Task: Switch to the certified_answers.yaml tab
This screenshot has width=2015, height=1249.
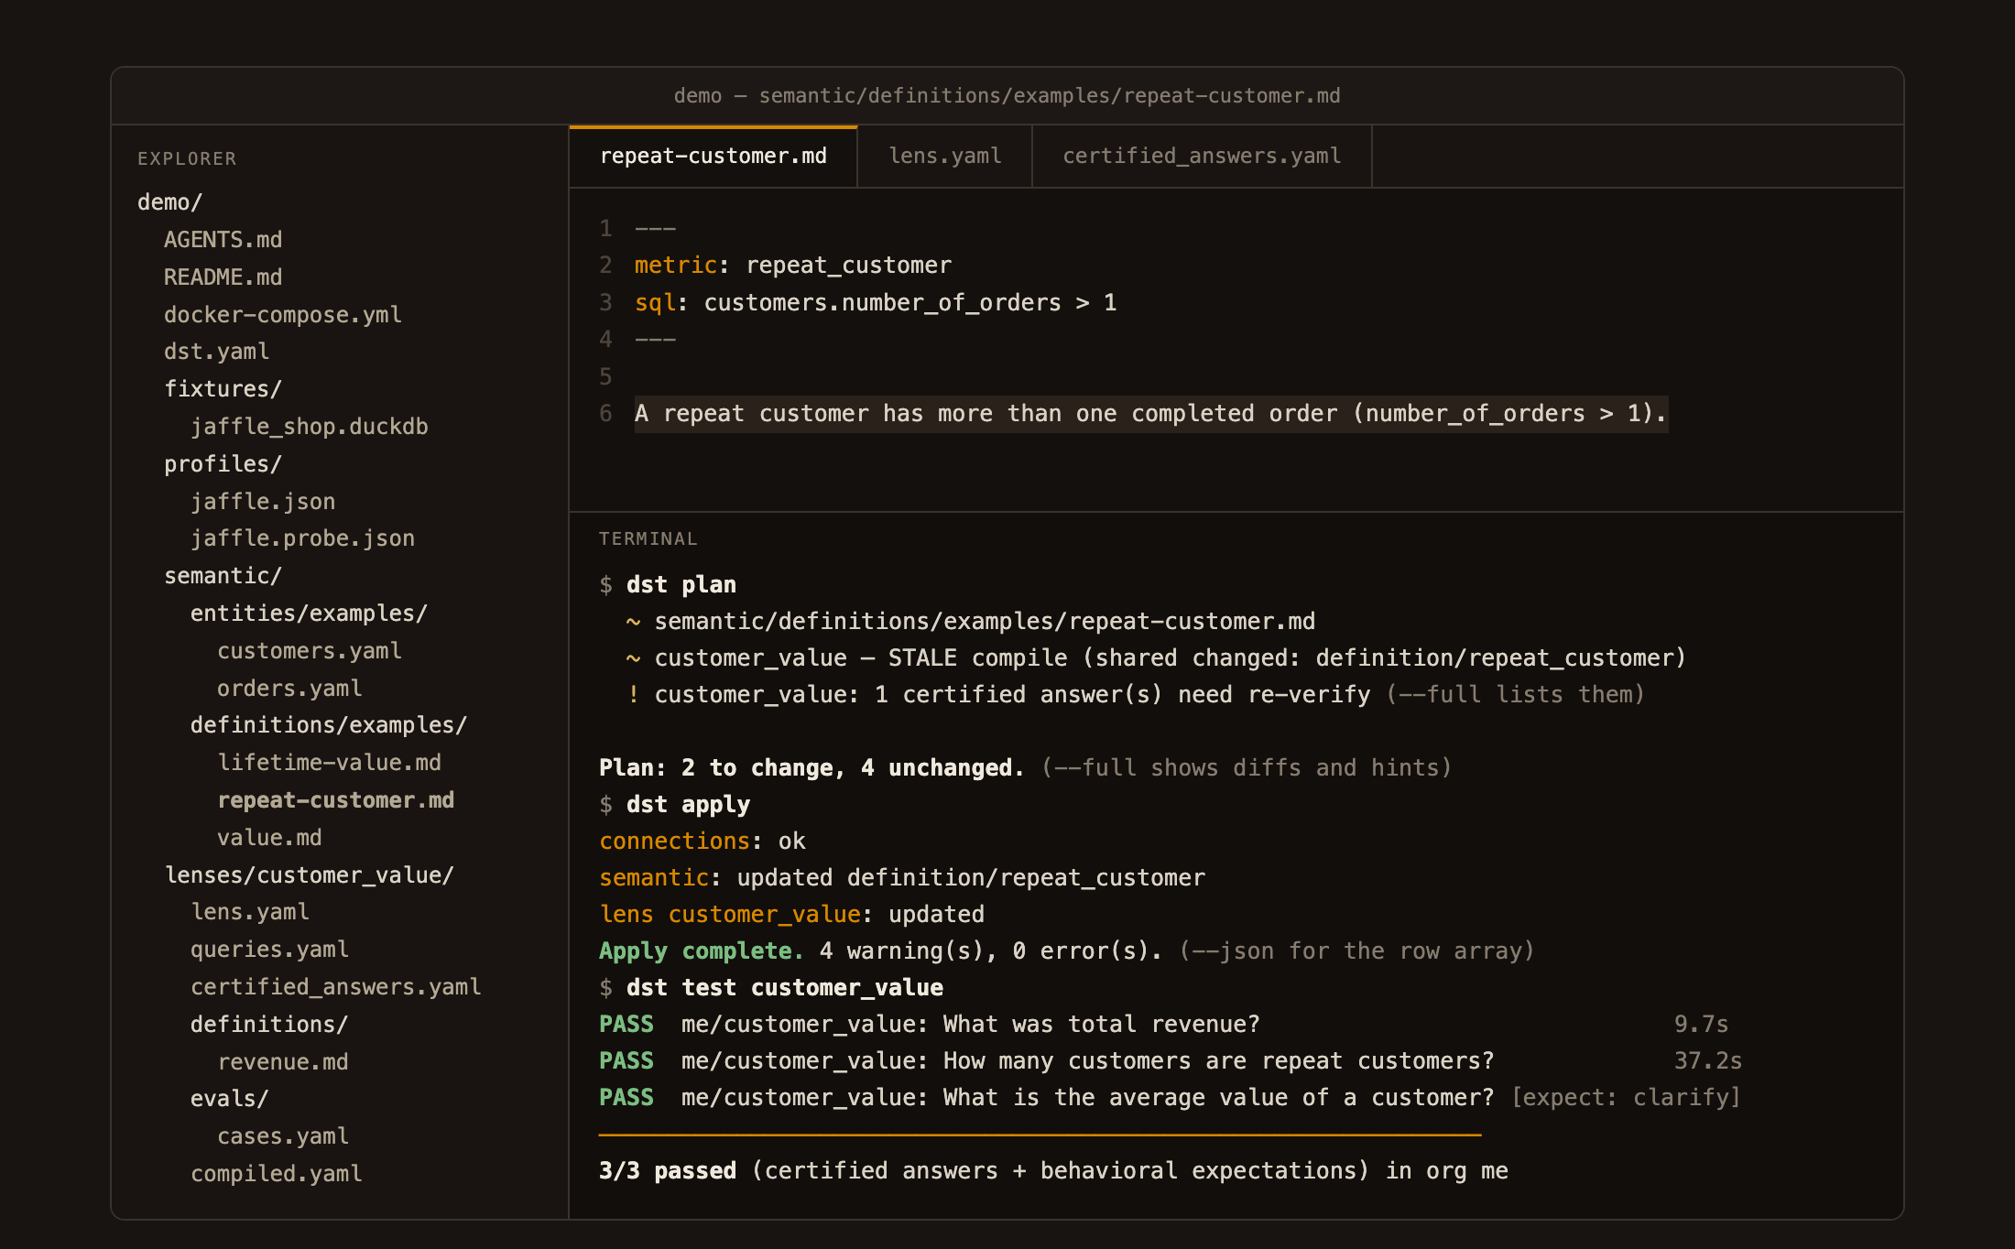Action: [x=1202, y=157]
